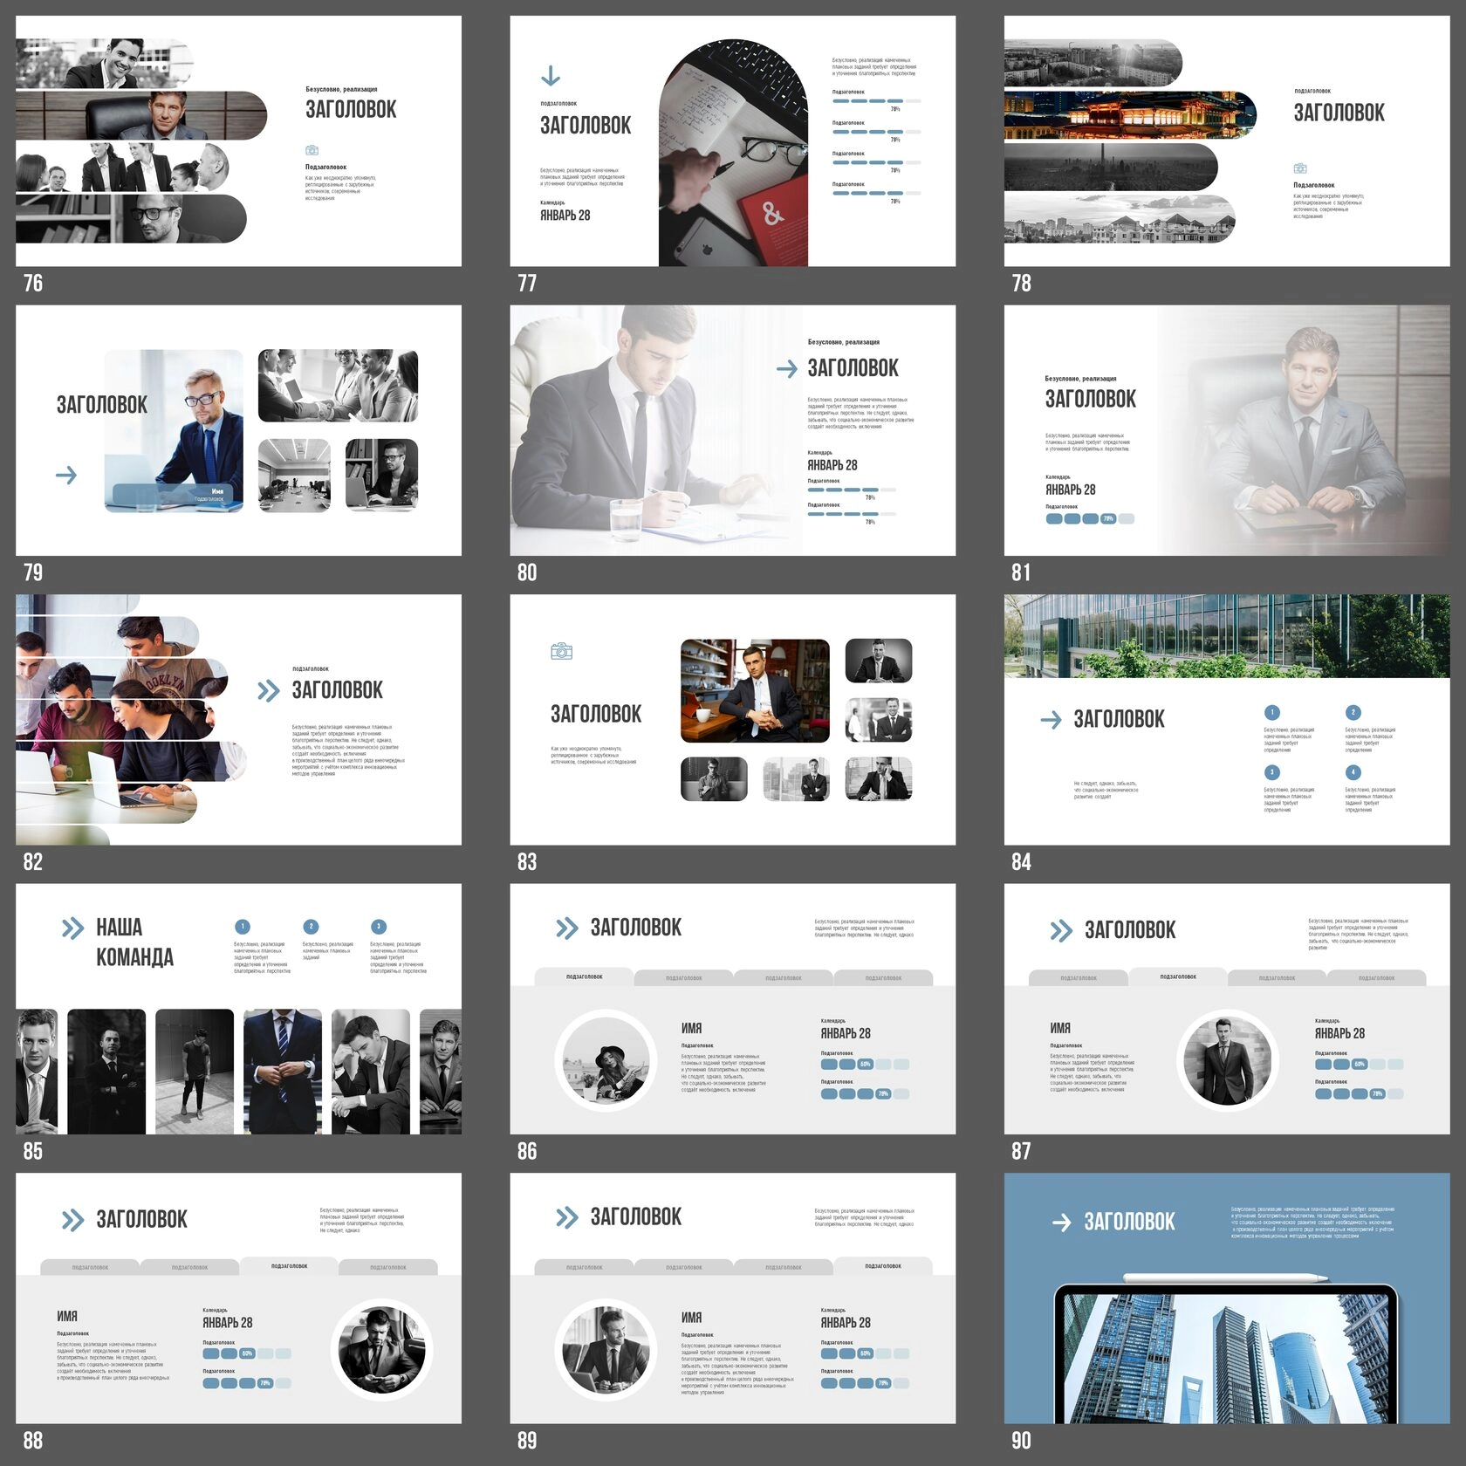Click the ЗАГОЛОВОК heading on slide 81
Viewport: 1466px width, 1466px height.
(1090, 400)
